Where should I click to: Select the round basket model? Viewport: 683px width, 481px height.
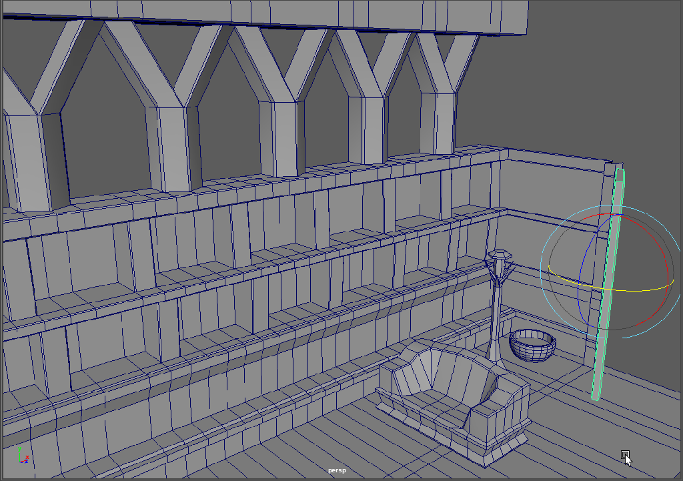[532, 346]
